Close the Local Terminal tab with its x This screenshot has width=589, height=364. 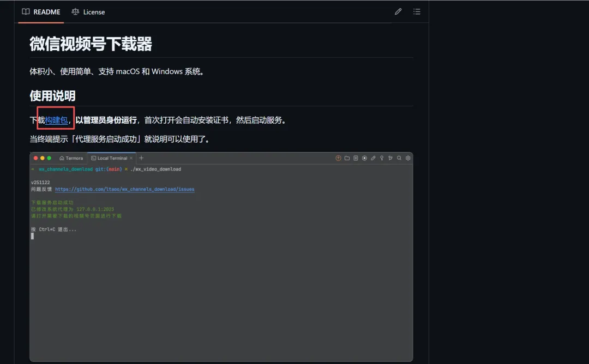tap(131, 159)
